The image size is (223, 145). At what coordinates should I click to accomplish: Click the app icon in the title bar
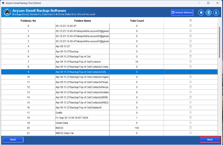point(3,3)
